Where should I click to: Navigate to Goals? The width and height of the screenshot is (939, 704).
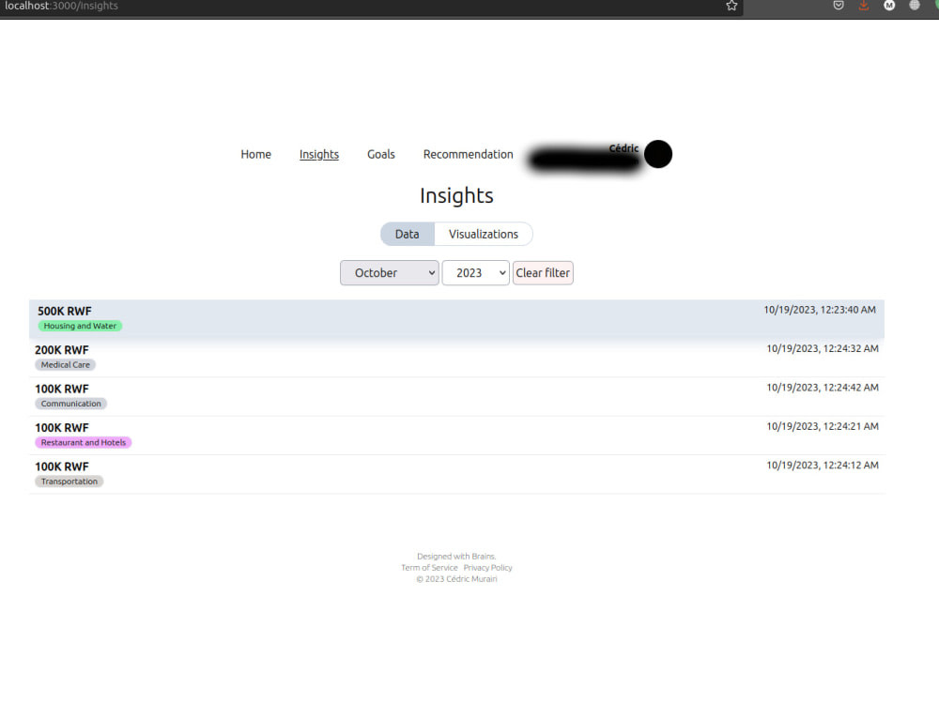pos(381,155)
